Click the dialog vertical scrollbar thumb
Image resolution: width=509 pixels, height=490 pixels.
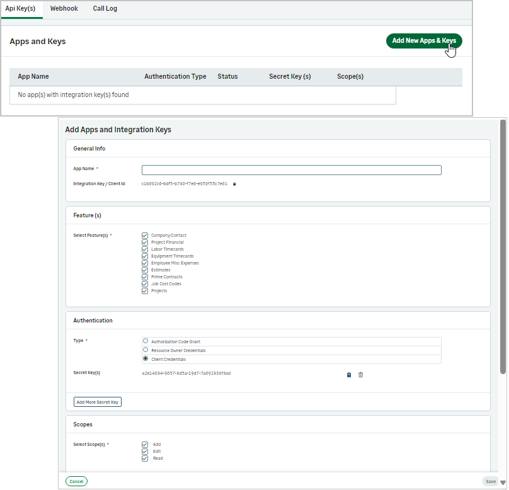coord(503,247)
